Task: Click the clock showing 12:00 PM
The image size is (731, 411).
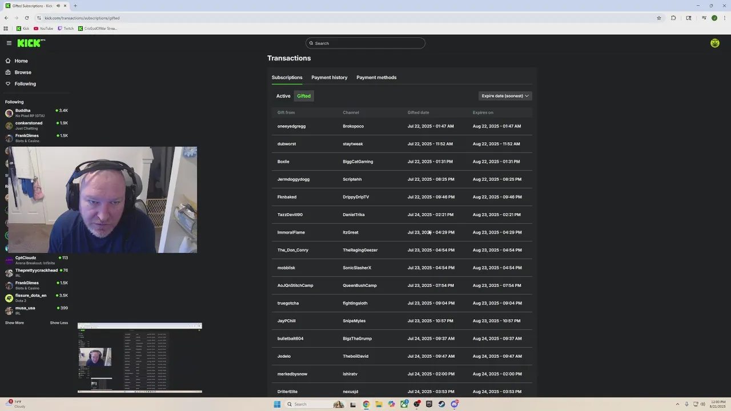Action: (x=718, y=402)
